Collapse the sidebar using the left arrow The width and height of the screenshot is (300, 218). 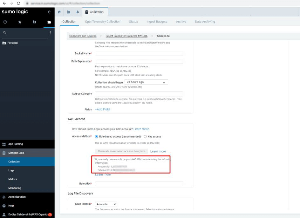tap(49, 12)
